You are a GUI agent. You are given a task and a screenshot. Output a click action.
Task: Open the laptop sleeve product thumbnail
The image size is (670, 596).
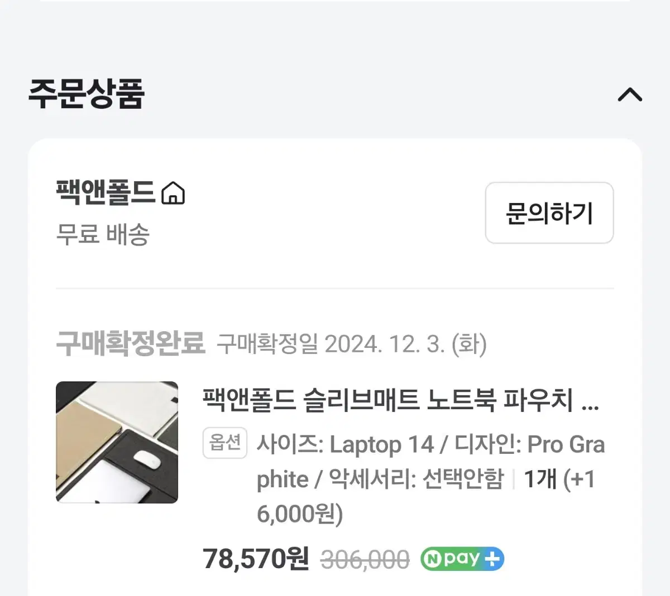[117, 442]
